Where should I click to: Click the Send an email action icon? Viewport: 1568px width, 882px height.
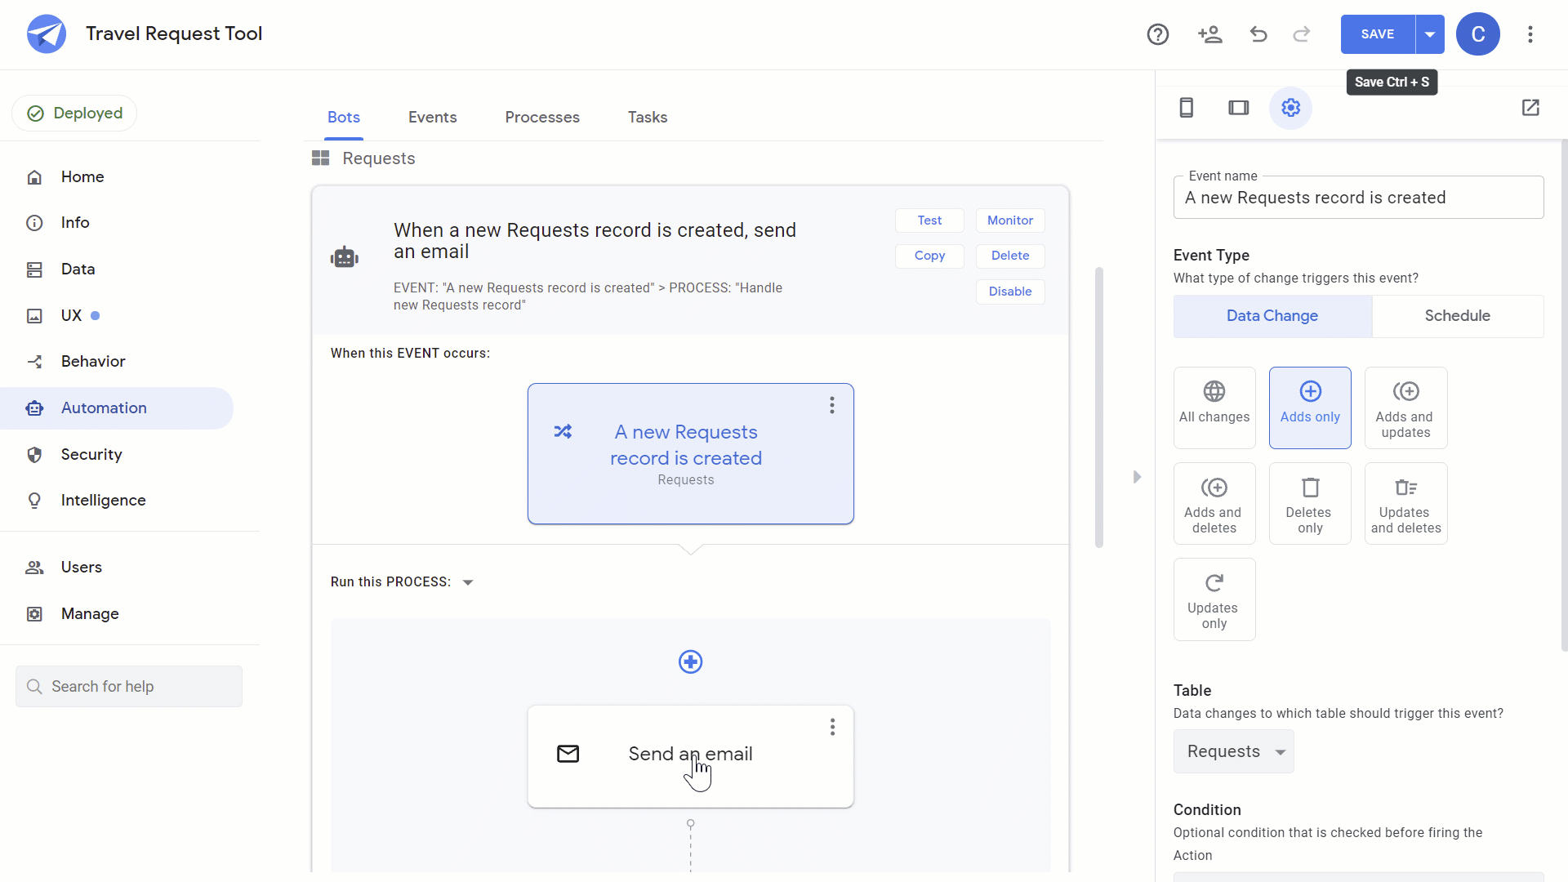pyautogui.click(x=568, y=754)
